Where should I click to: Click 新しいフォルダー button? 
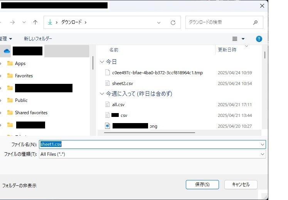pyautogui.click(x=38, y=38)
